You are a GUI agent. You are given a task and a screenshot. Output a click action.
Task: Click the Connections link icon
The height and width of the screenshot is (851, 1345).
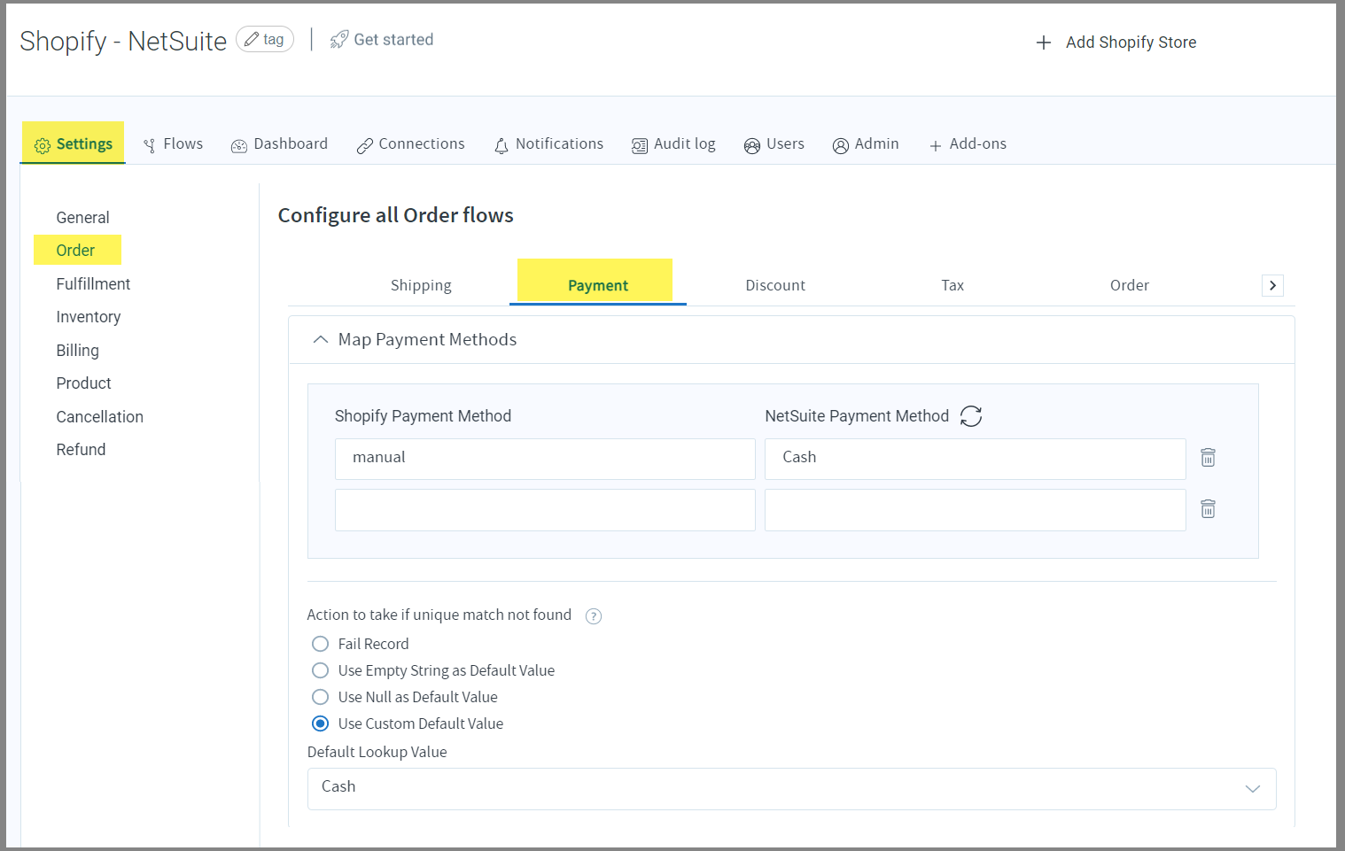point(364,146)
